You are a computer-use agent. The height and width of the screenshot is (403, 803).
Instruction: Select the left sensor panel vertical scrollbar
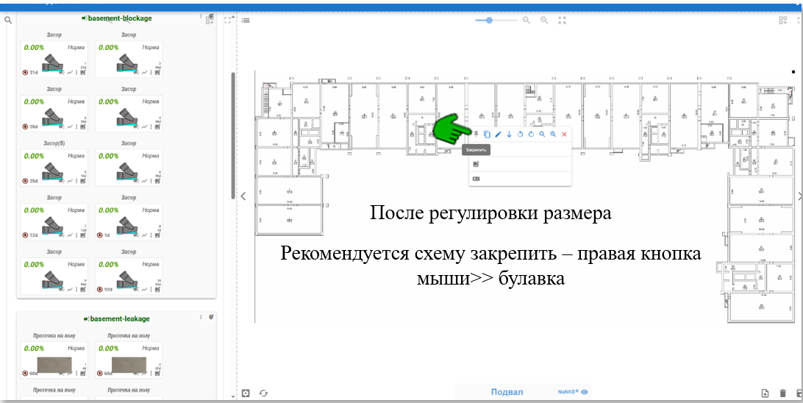tap(234, 136)
